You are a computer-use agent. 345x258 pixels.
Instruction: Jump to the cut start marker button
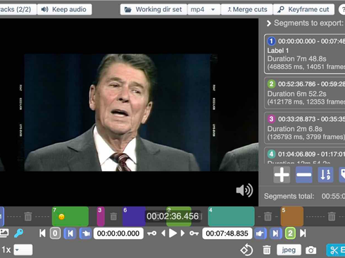pyautogui.click(x=70, y=233)
